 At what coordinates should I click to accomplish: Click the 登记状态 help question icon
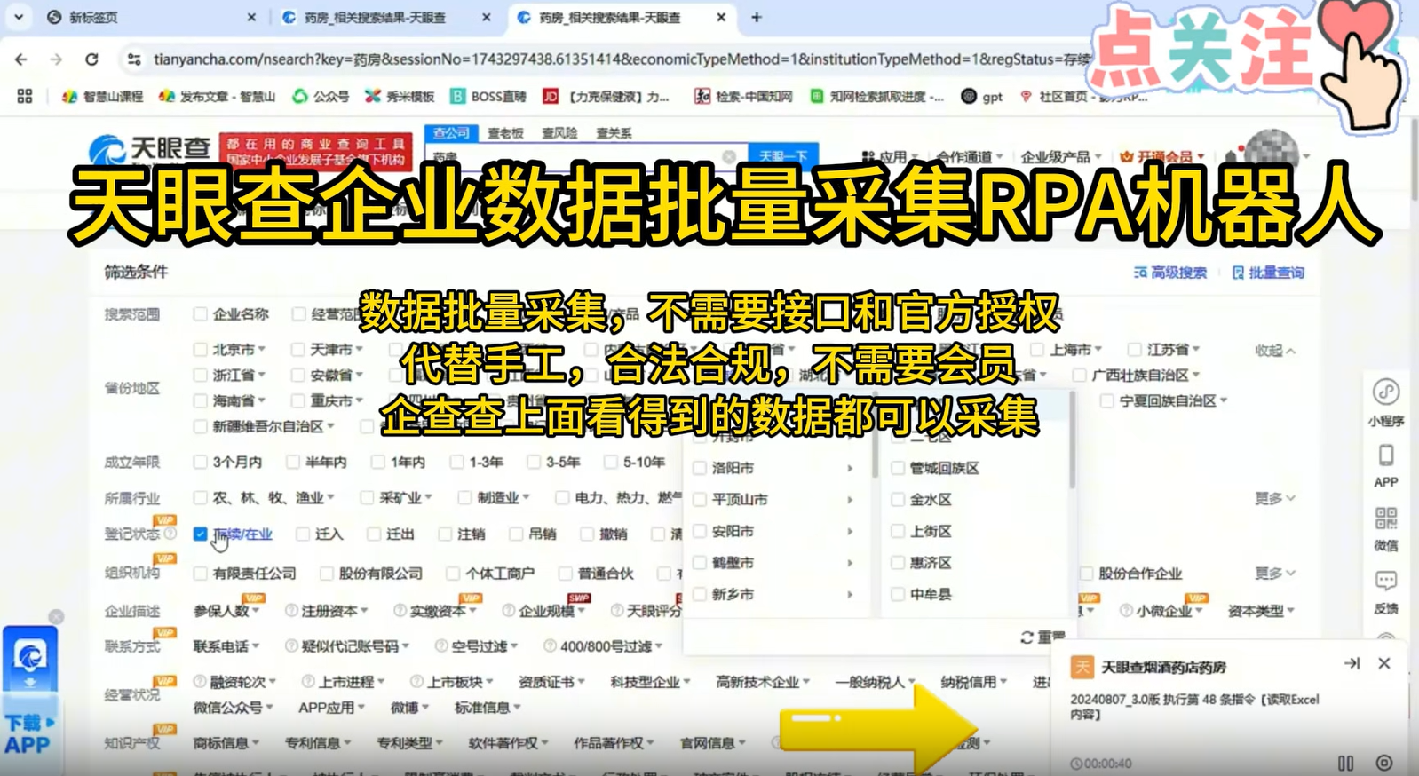click(170, 534)
